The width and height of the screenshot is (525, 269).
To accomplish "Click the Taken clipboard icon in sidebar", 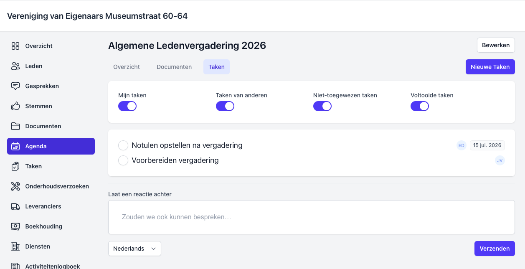I will point(15,166).
